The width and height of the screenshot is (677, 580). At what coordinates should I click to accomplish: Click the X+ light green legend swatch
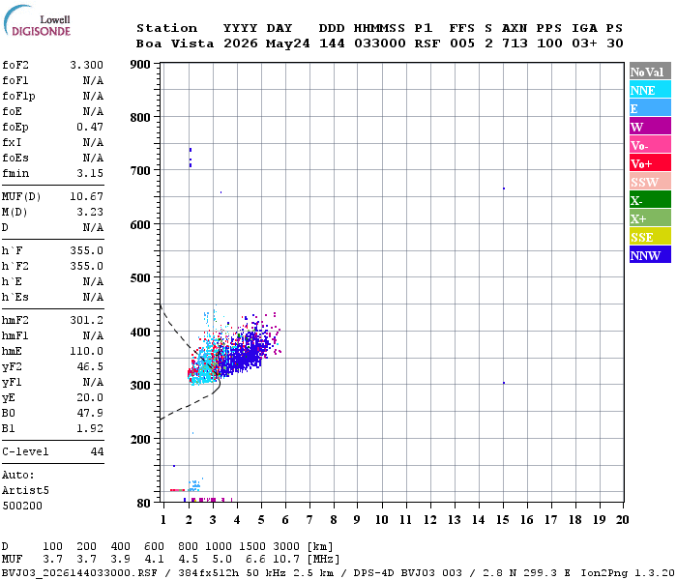click(x=650, y=217)
